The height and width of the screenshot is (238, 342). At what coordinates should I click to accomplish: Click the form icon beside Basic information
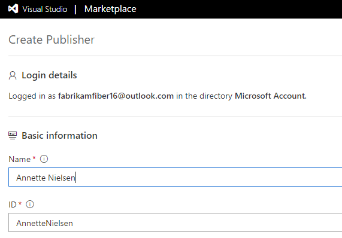(x=13, y=135)
